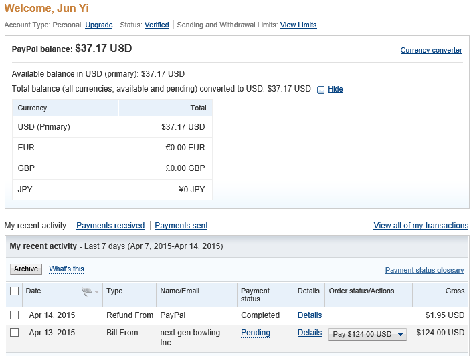The image size is (471, 356).
Task: Click the ¥0 JPY total value
Action: 192,190
